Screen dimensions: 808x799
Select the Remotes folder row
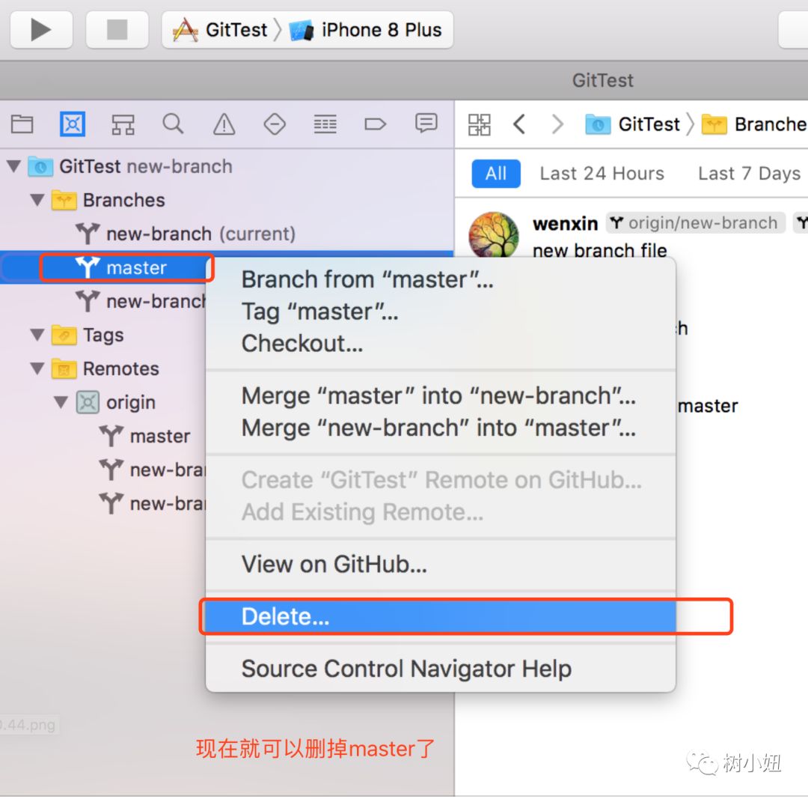tap(103, 368)
